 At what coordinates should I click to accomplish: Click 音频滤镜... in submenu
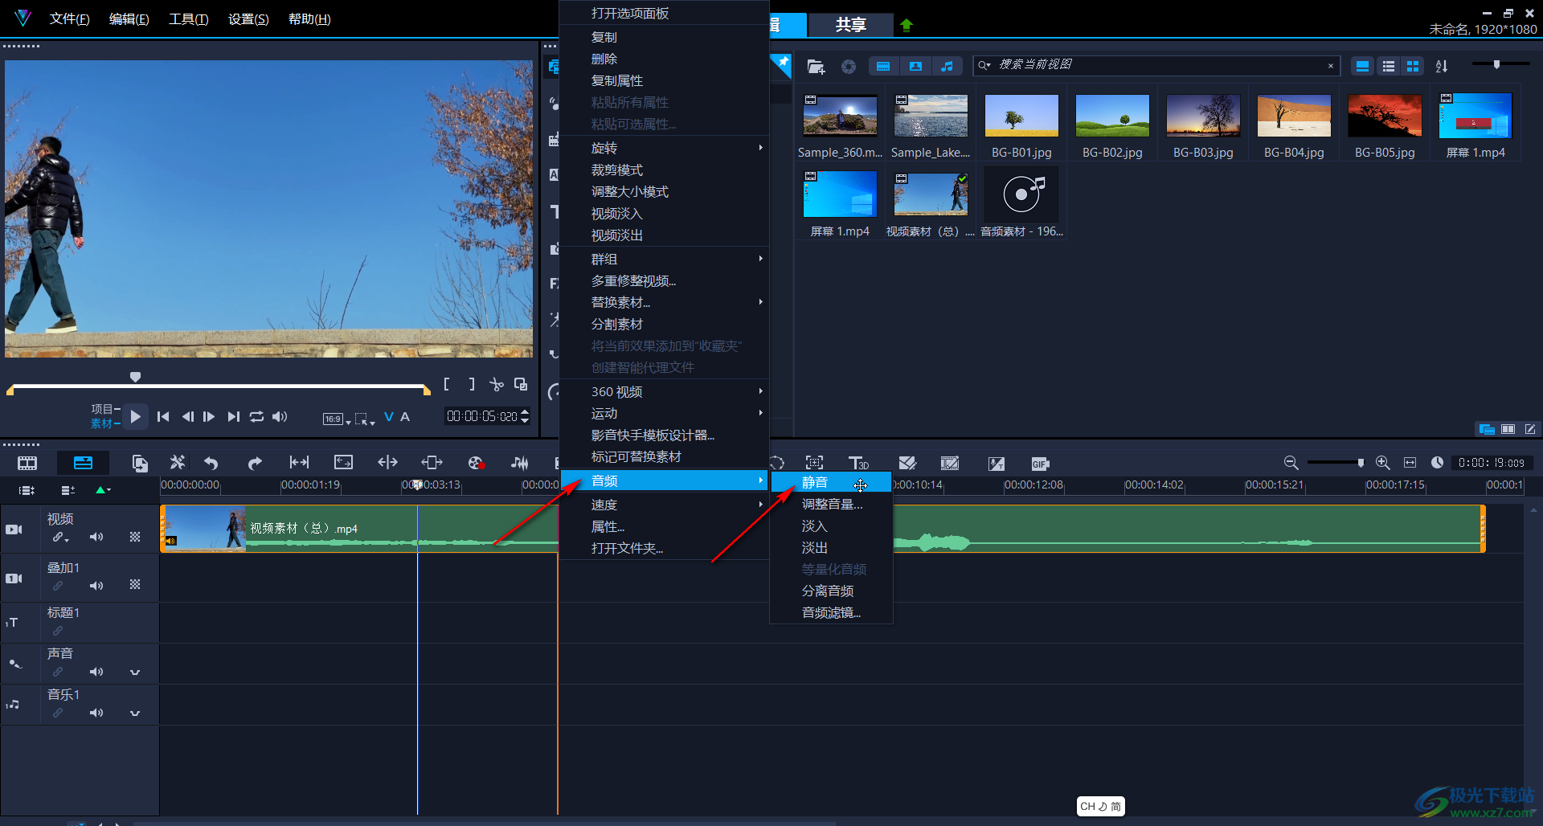point(831,612)
